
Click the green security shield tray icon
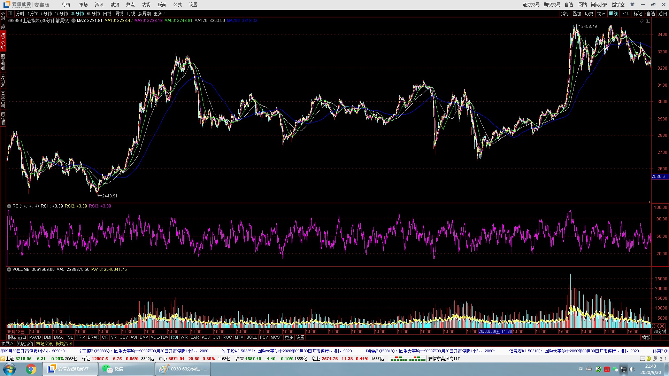coord(598,369)
